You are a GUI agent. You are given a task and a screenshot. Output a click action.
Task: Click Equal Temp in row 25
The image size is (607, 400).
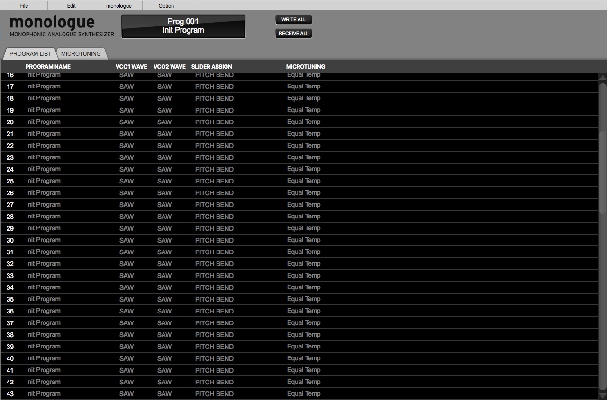(x=304, y=181)
